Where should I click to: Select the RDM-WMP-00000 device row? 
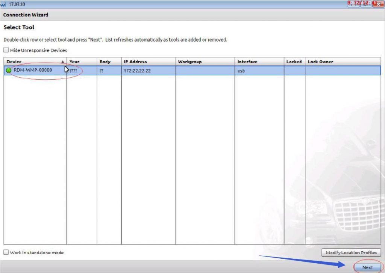[192, 71]
